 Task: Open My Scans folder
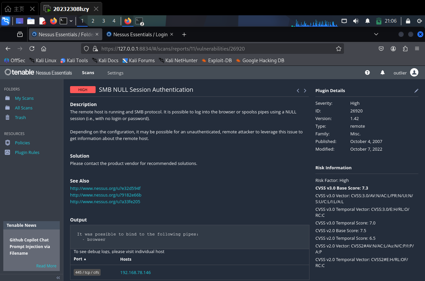pos(24,98)
